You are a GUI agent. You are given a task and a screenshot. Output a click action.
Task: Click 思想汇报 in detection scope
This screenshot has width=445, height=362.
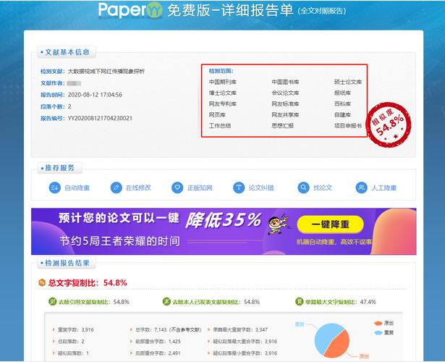tap(282, 126)
